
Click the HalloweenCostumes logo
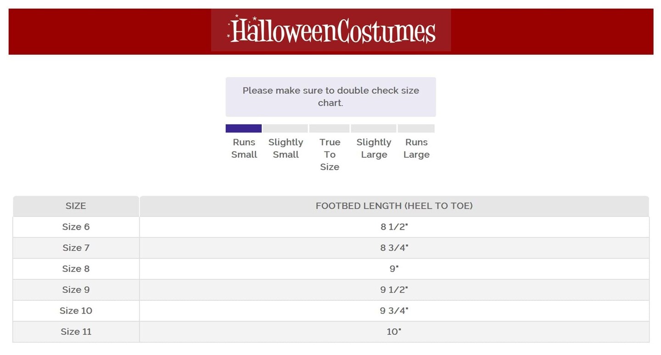[331, 30]
